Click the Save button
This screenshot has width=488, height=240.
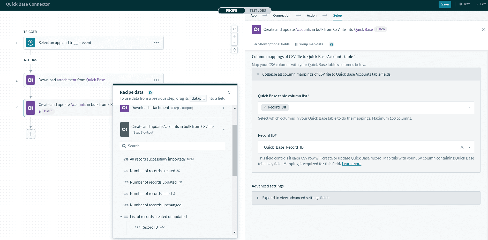(445, 4)
